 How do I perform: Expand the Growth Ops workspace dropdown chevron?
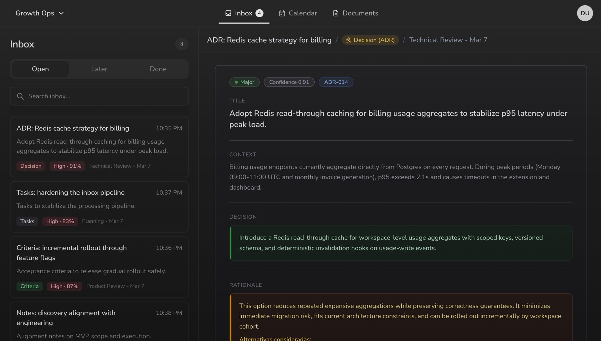click(x=61, y=13)
